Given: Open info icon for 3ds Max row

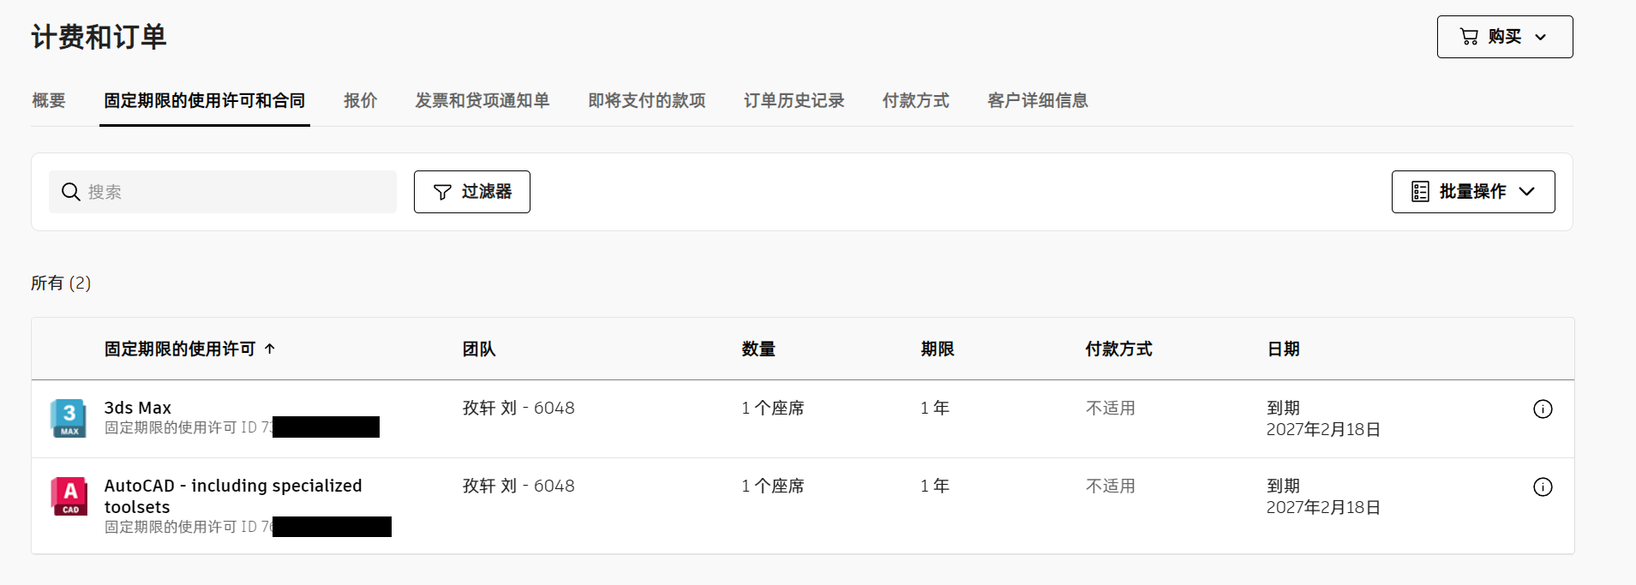Looking at the screenshot, I should [x=1542, y=409].
